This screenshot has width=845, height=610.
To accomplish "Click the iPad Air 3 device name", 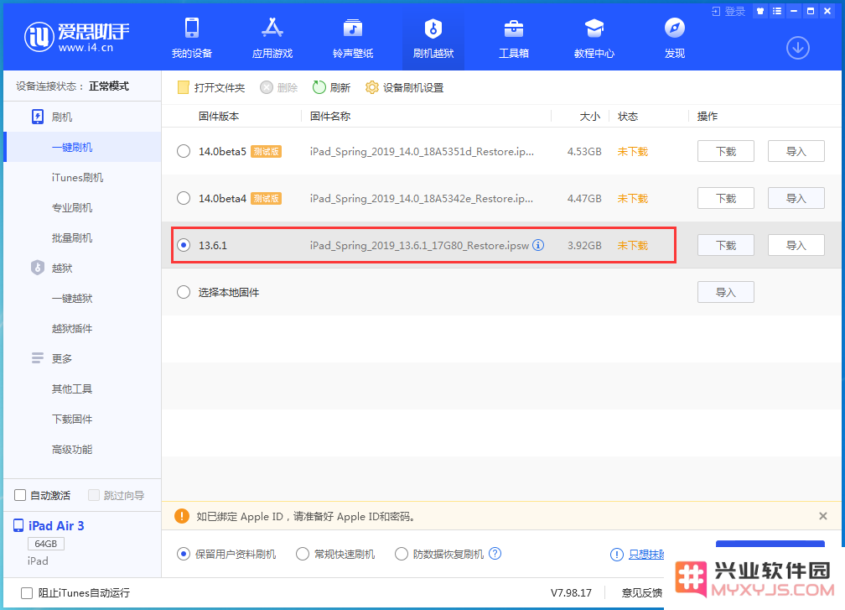I will click(56, 526).
